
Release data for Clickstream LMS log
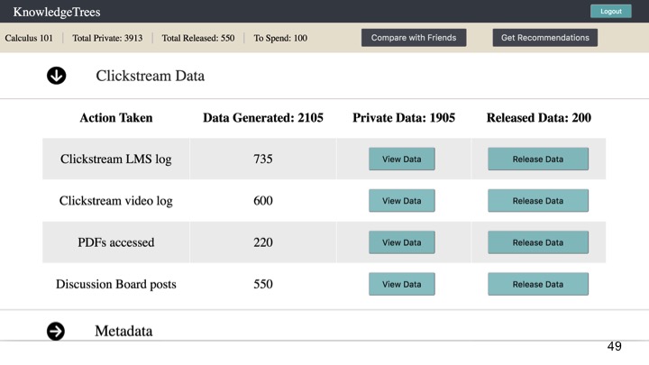[537, 159]
